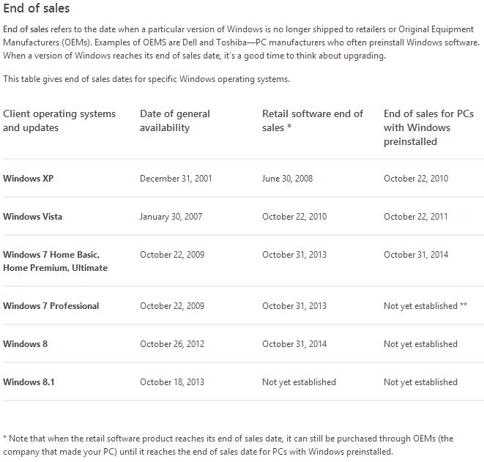
Task: Click the "Date of general availability" column header
Action: (175, 121)
